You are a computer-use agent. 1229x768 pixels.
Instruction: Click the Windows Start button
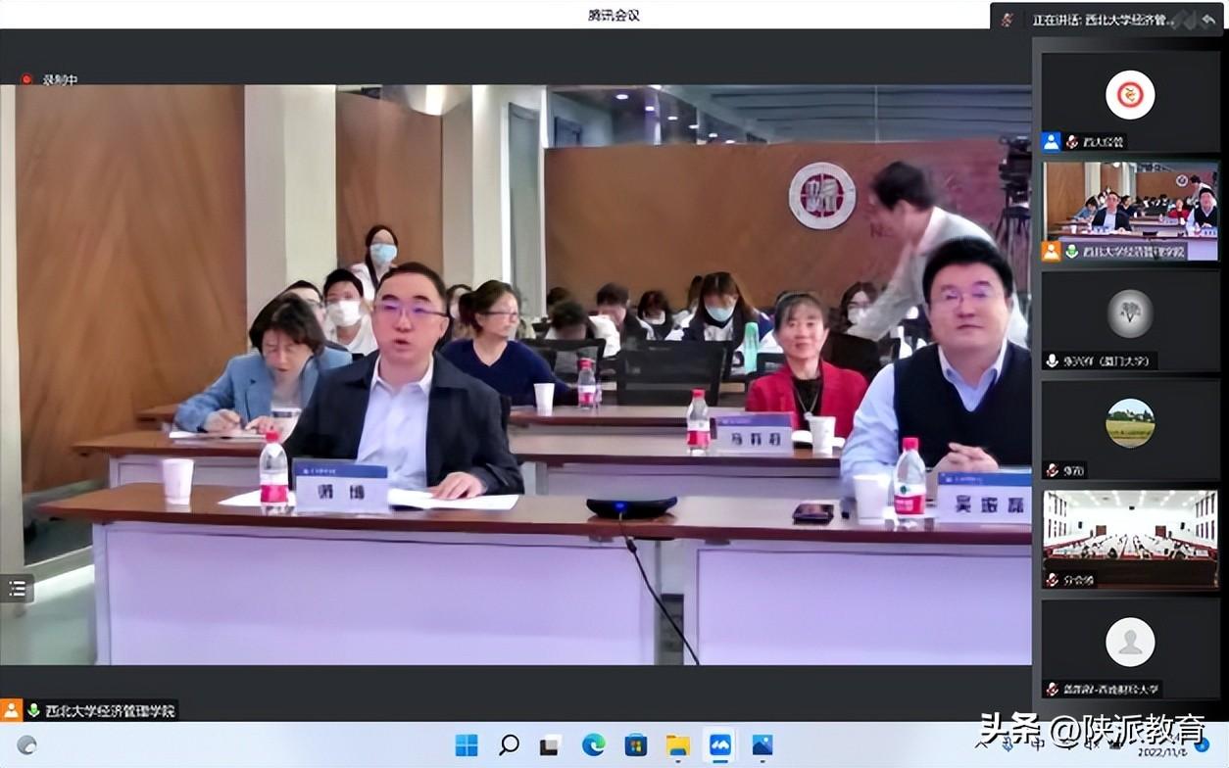467,745
